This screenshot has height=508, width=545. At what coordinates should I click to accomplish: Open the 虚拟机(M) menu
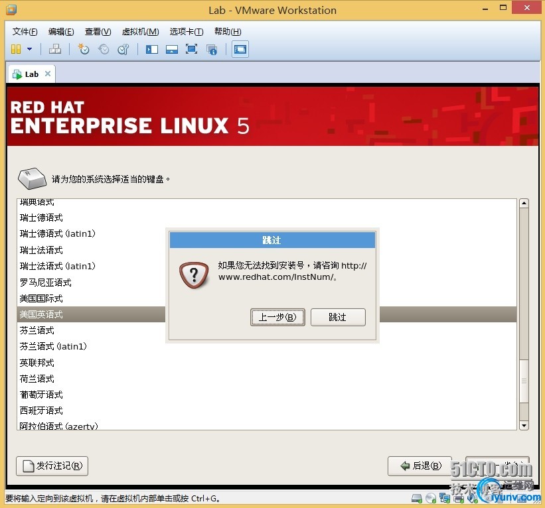[x=141, y=32]
